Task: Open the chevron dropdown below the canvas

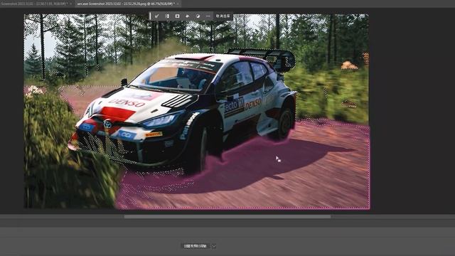Action: (x=214, y=246)
